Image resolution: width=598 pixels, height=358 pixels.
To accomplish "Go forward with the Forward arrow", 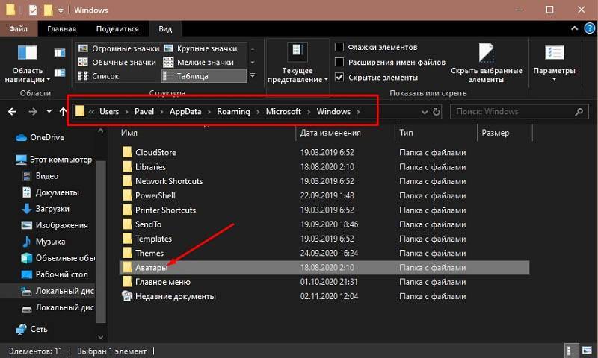I will point(33,111).
